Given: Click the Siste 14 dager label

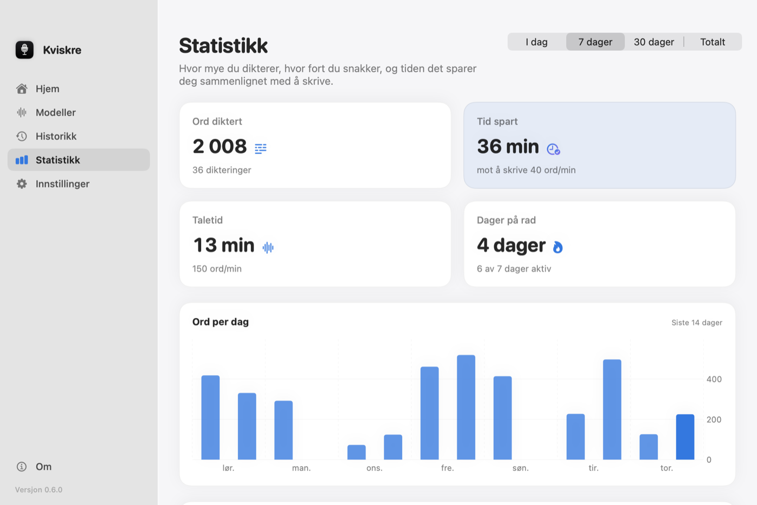Looking at the screenshot, I should 697,323.
